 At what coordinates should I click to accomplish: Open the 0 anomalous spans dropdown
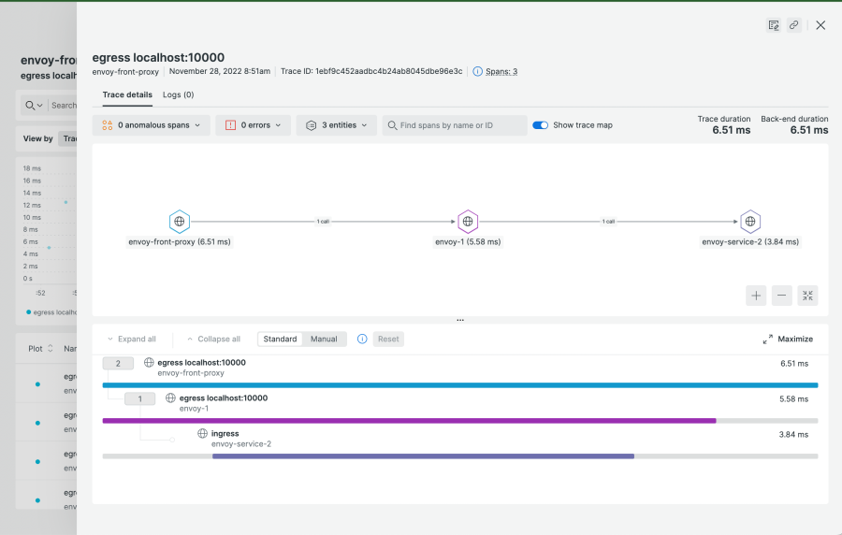pyautogui.click(x=151, y=125)
